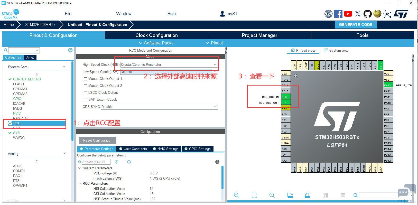Rotate the chip clockwise
Image resolution: width=418 pixels, height=205 pixels.
(x=290, y=195)
